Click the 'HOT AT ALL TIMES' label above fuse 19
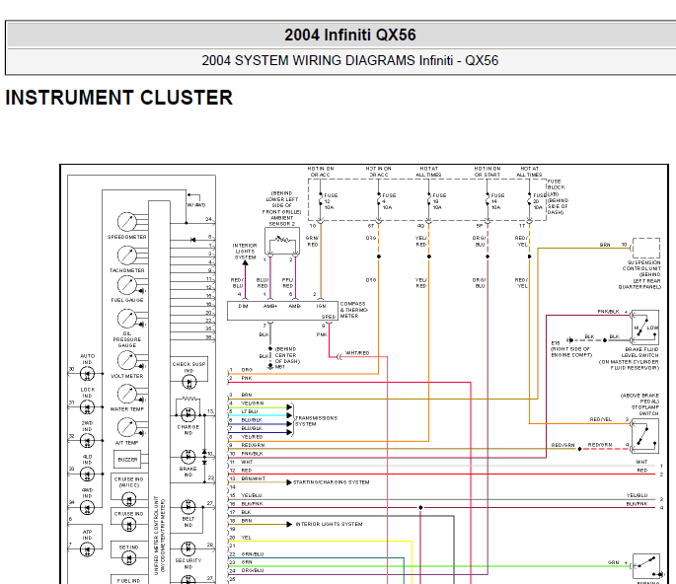Viewport: 676px width, 584px height. coord(428,172)
